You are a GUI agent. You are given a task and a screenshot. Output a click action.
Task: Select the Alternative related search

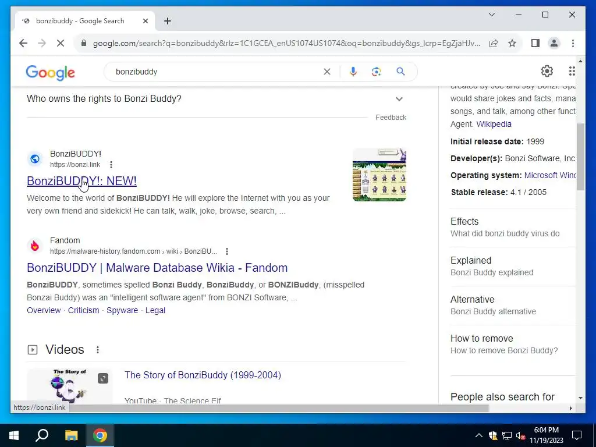(x=513, y=305)
